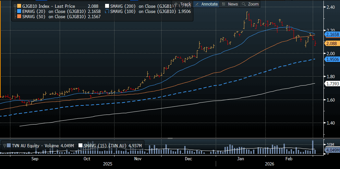Click the EMAVG (20) blue legend swatch
340x169 pixels.
(19, 11)
